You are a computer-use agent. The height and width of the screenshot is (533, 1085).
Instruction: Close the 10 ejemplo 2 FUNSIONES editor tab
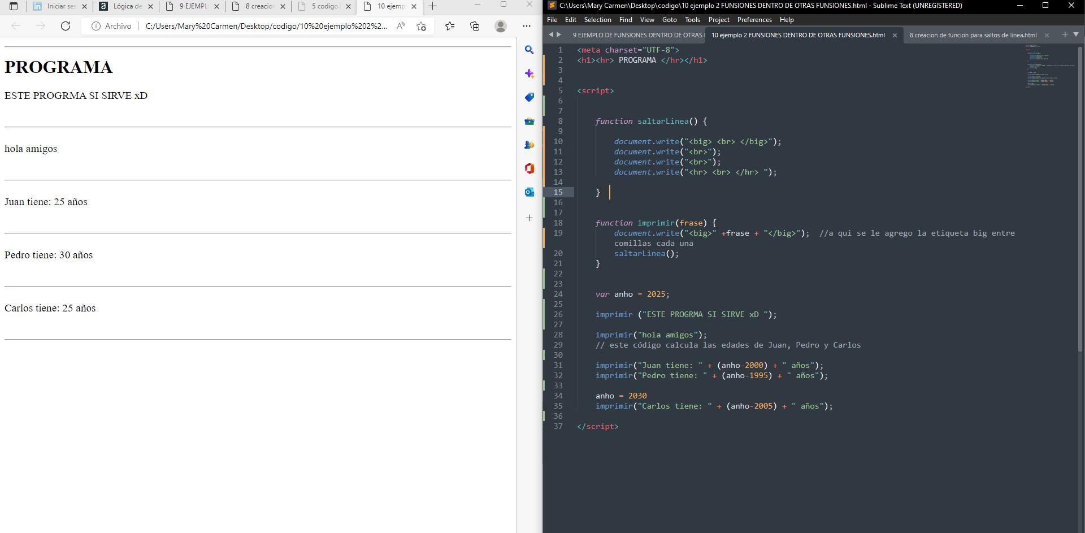click(895, 35)
